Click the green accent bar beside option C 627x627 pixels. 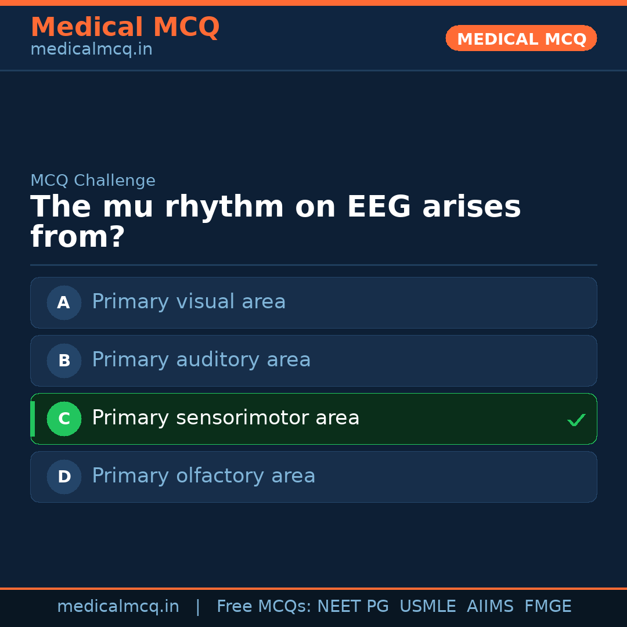(33, 419)
